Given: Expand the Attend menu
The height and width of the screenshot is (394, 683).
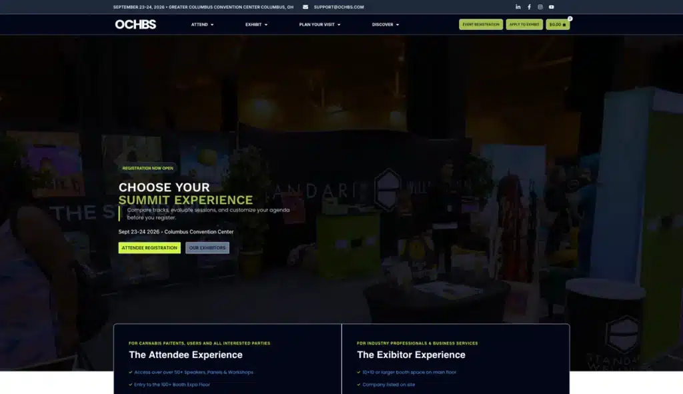Looking at the screenshot, I should (x=202, y=25).
